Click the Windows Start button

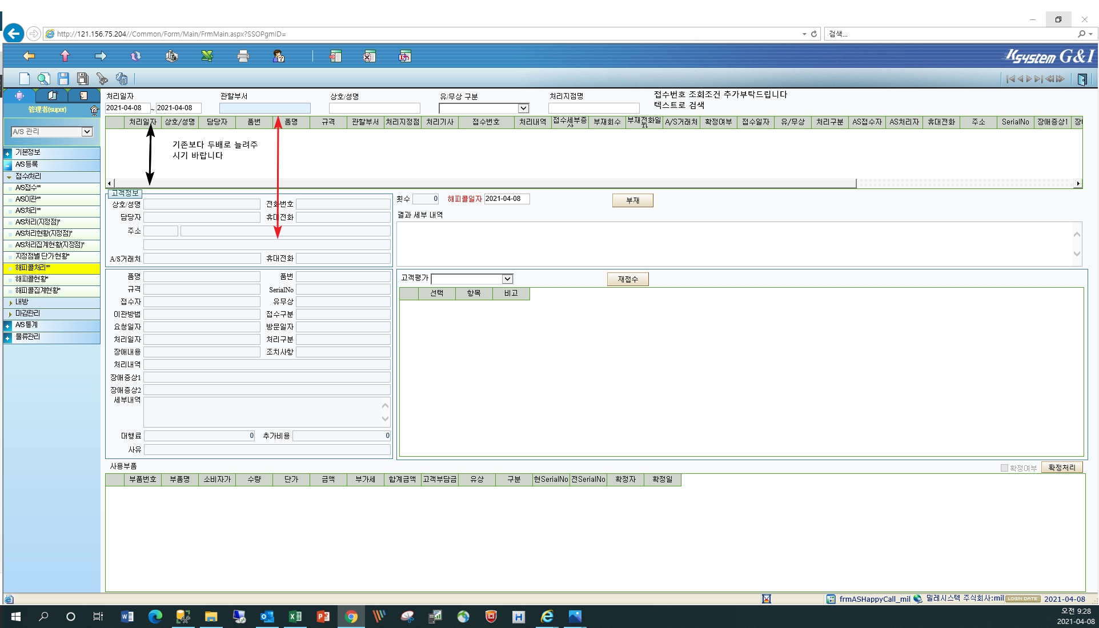[x=15, y=617]
